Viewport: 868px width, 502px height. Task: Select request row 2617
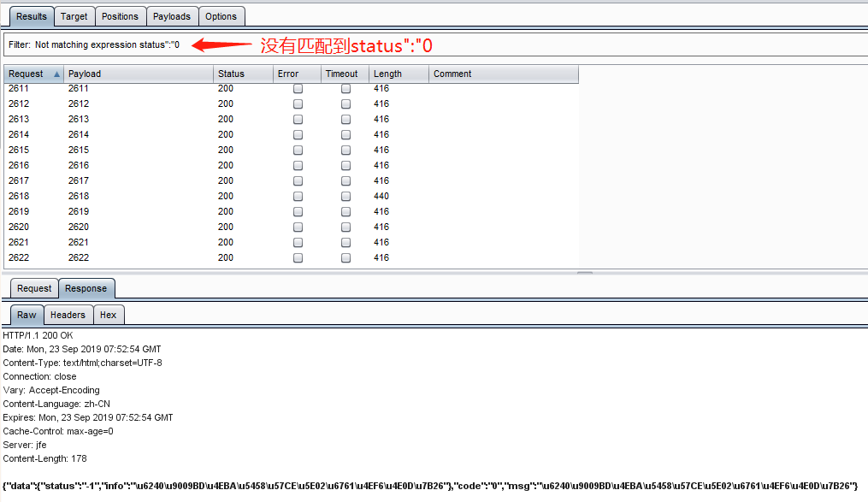coord(291,180)
